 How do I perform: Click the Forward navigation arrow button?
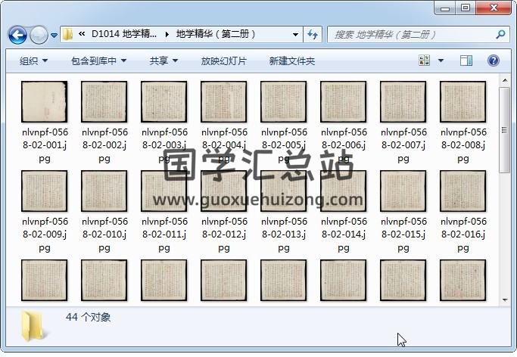click(x=39, y=35)
